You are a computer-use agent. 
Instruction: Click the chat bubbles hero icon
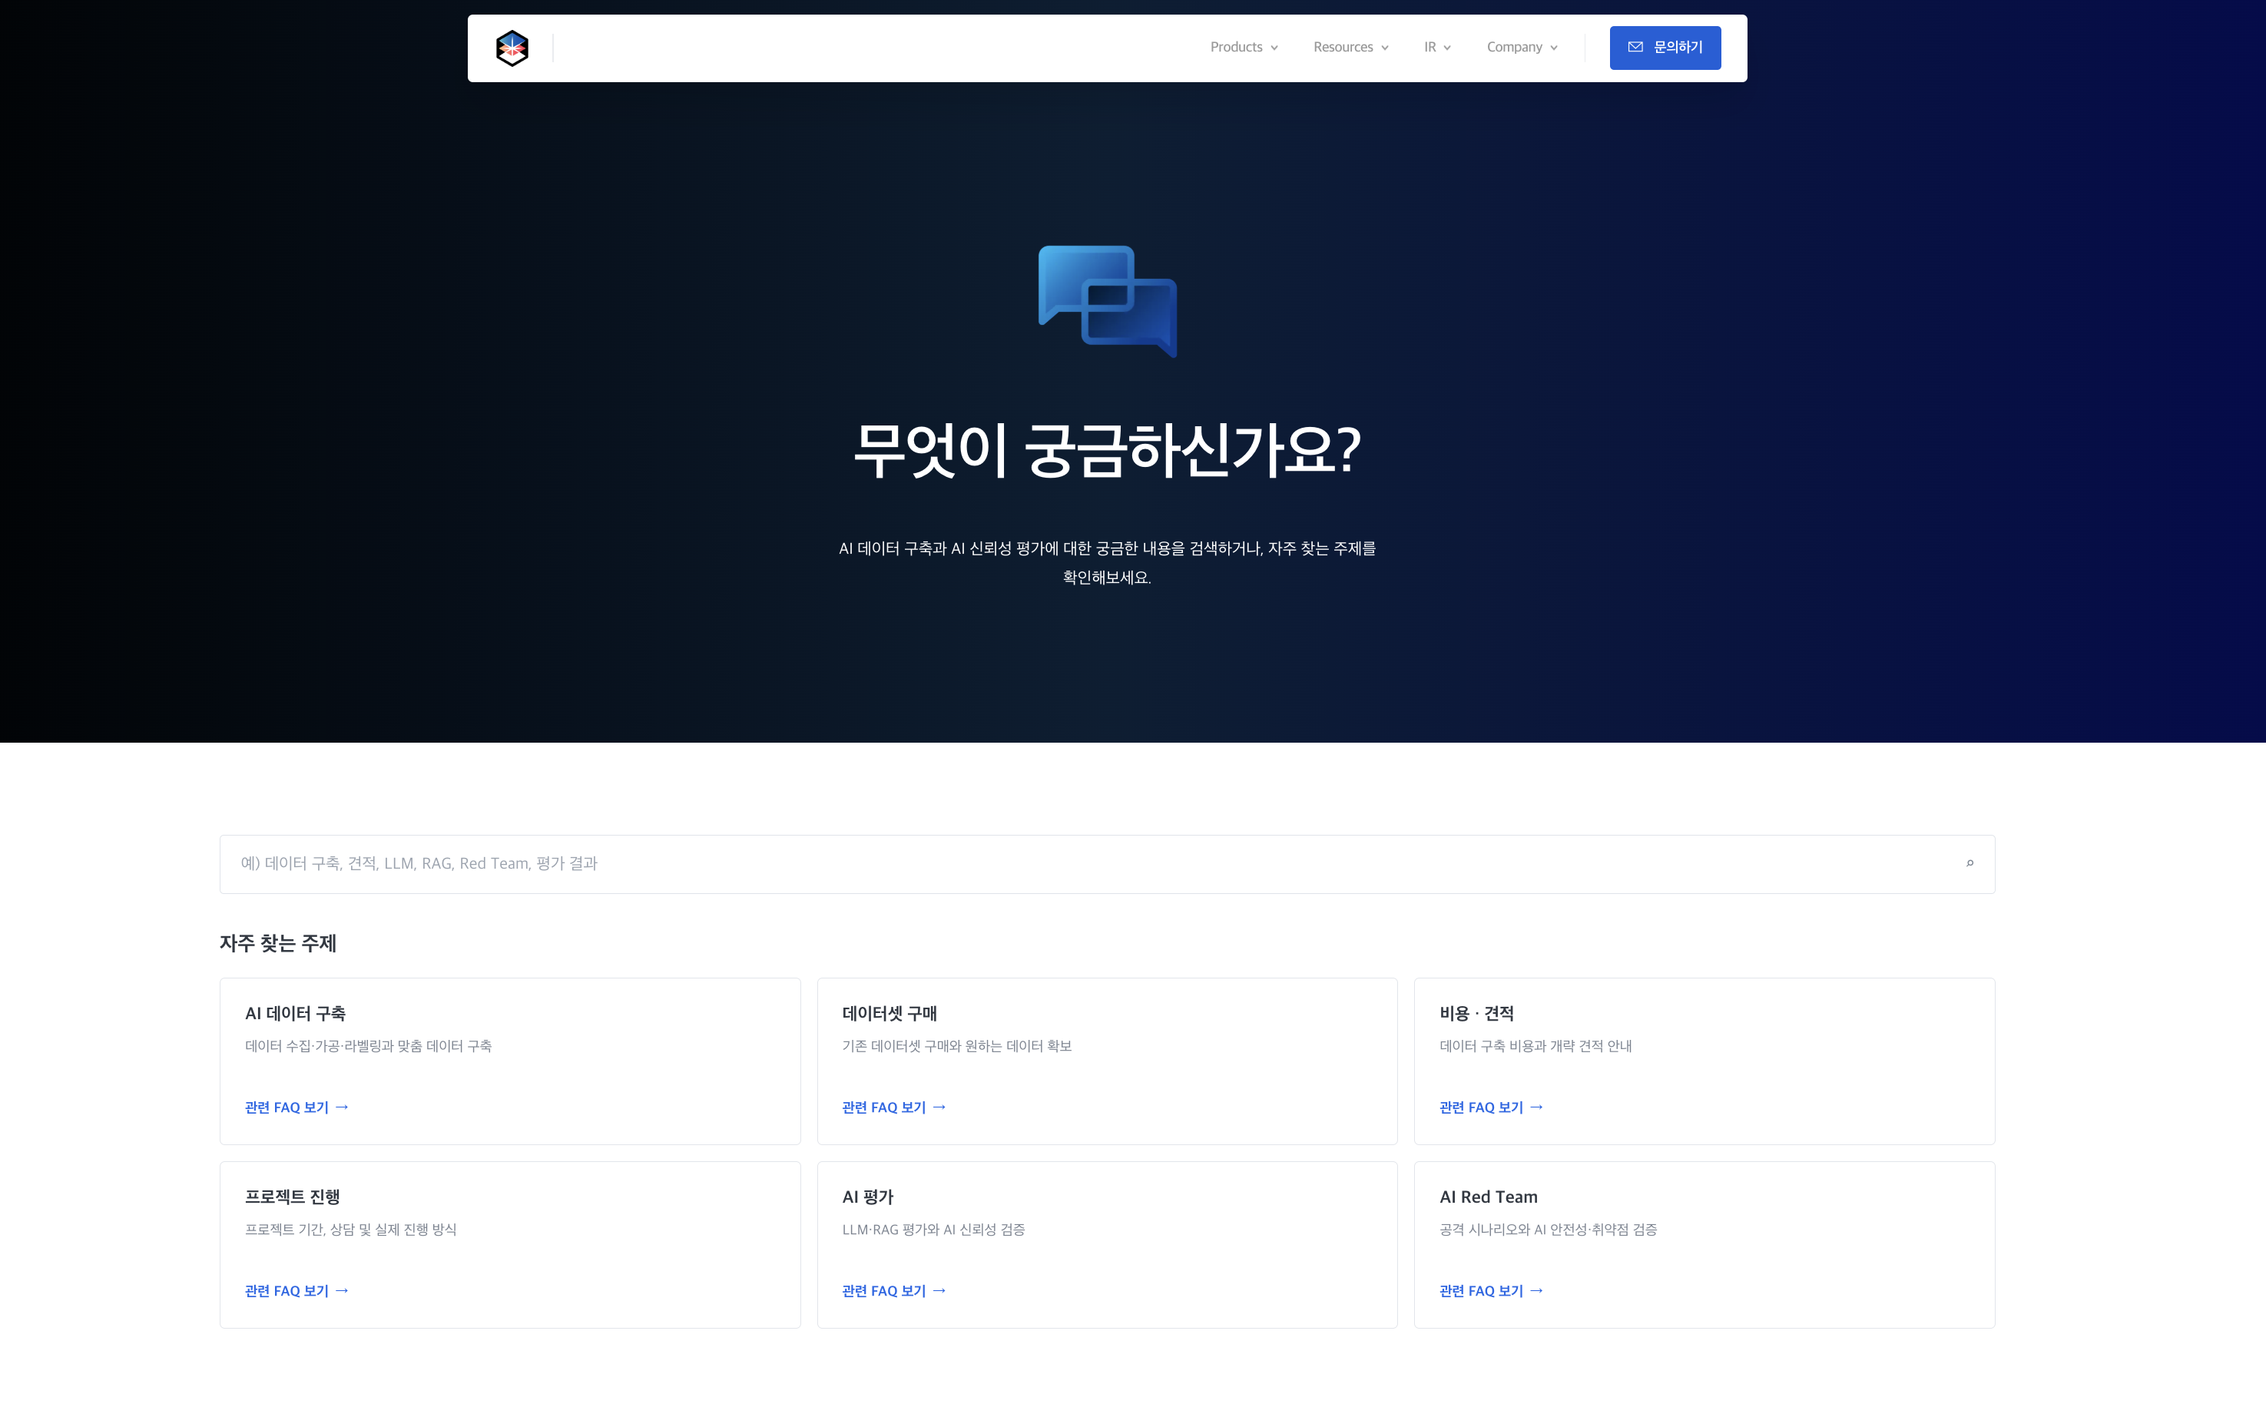click(1108, 300)
